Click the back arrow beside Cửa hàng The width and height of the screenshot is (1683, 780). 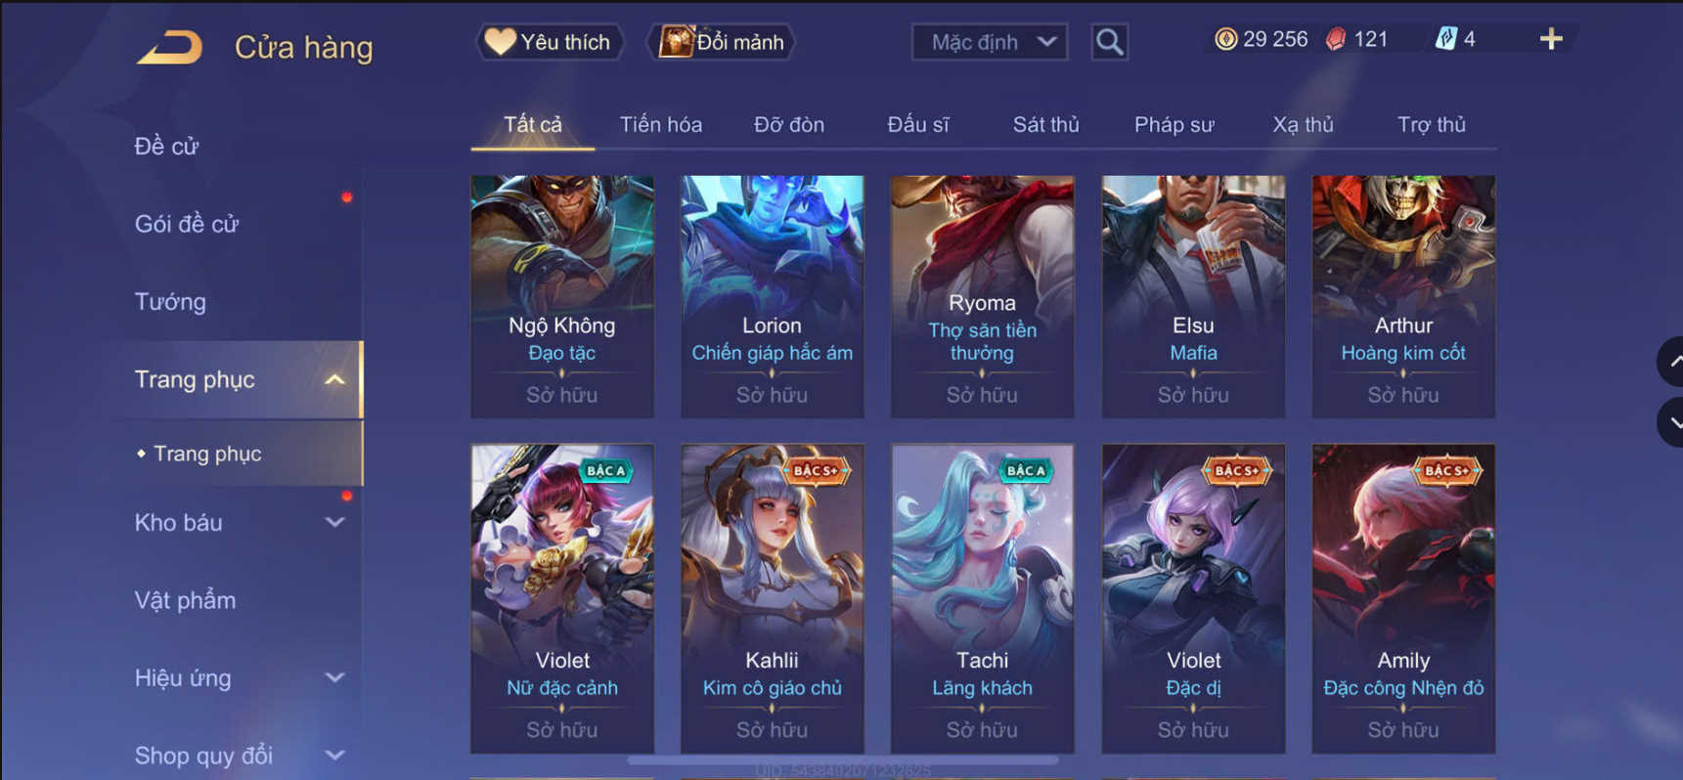[170, 47]
